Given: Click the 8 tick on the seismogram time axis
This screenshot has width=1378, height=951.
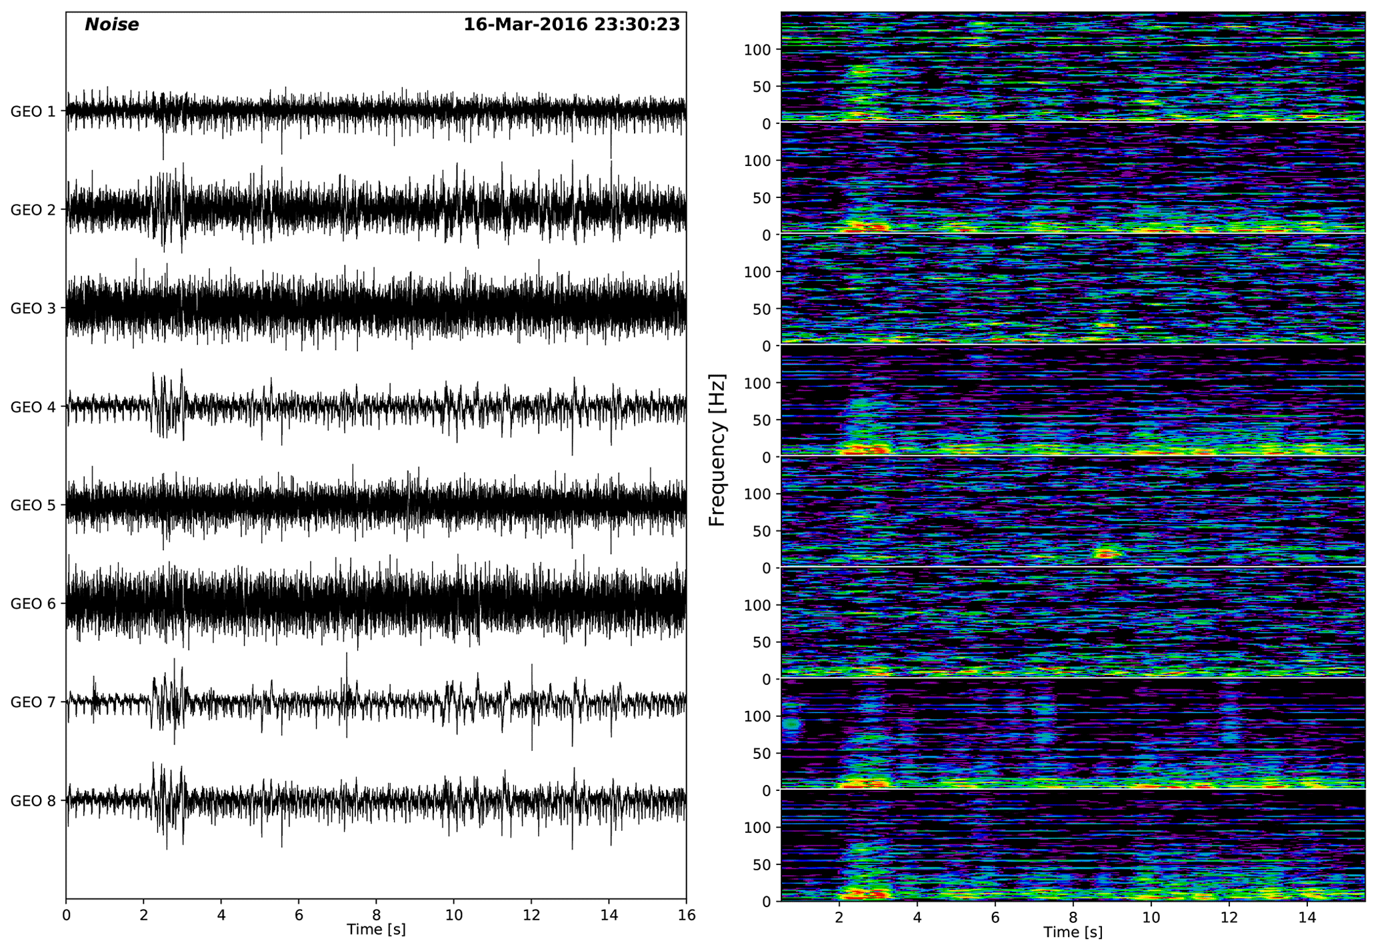Looking at the screenshot, I should click(x=376, y=915).
